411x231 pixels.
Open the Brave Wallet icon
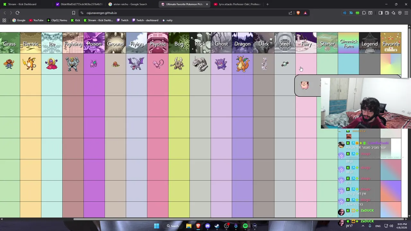pos(387,13)
